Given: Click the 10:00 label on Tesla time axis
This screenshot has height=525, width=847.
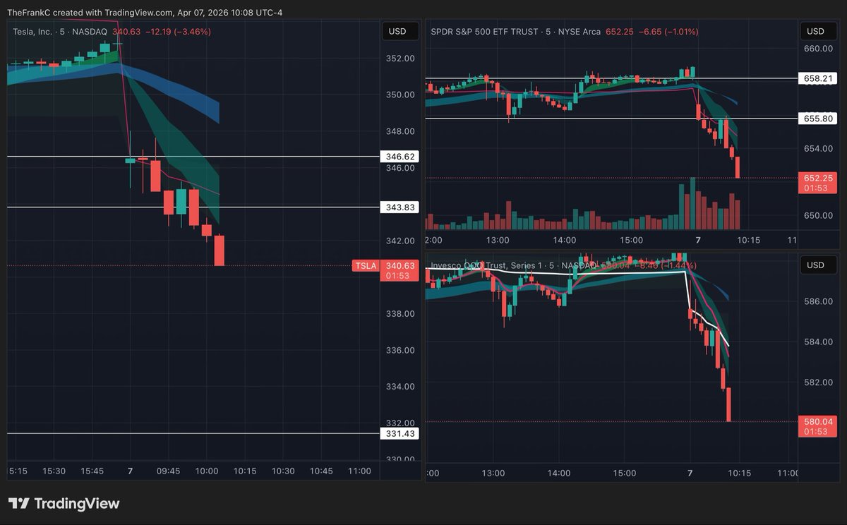Looking at the screenshot, I should (206, 471).
